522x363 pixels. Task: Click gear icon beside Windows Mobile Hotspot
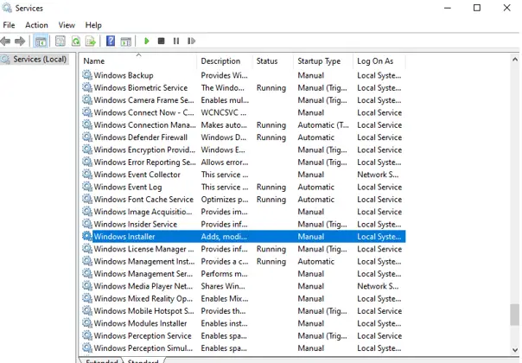(x=87, y=310)
